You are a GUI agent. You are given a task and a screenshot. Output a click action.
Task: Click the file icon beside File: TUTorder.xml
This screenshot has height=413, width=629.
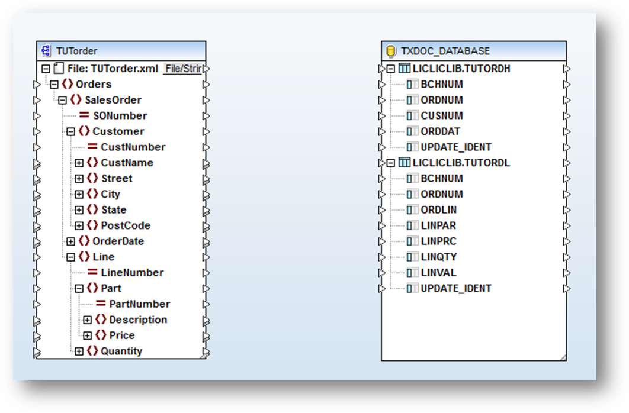59,69
